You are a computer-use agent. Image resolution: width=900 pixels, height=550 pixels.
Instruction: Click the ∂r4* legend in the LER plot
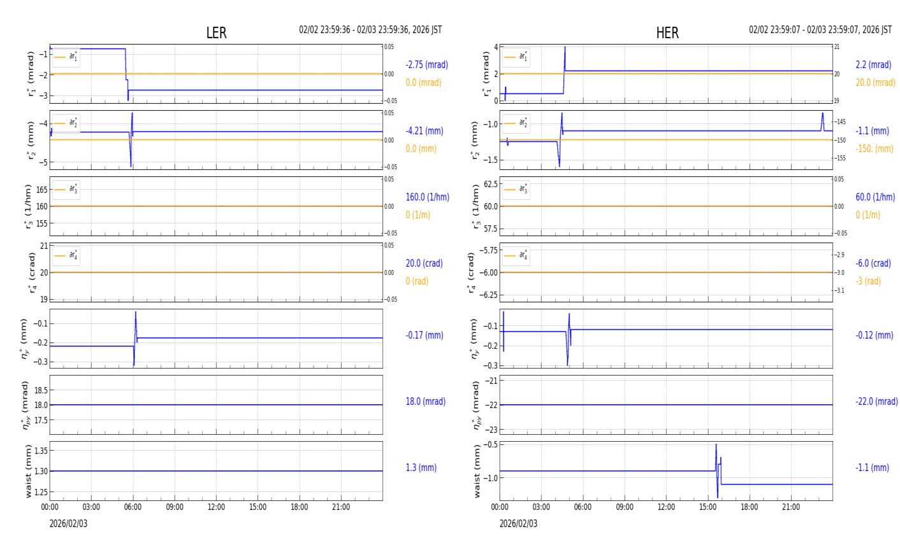click(66, 255)
